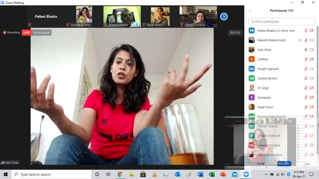Screen dimensions: 319x179
Task: Click the meeting timer 00:15:32
Action: click(x=235, y=32)
